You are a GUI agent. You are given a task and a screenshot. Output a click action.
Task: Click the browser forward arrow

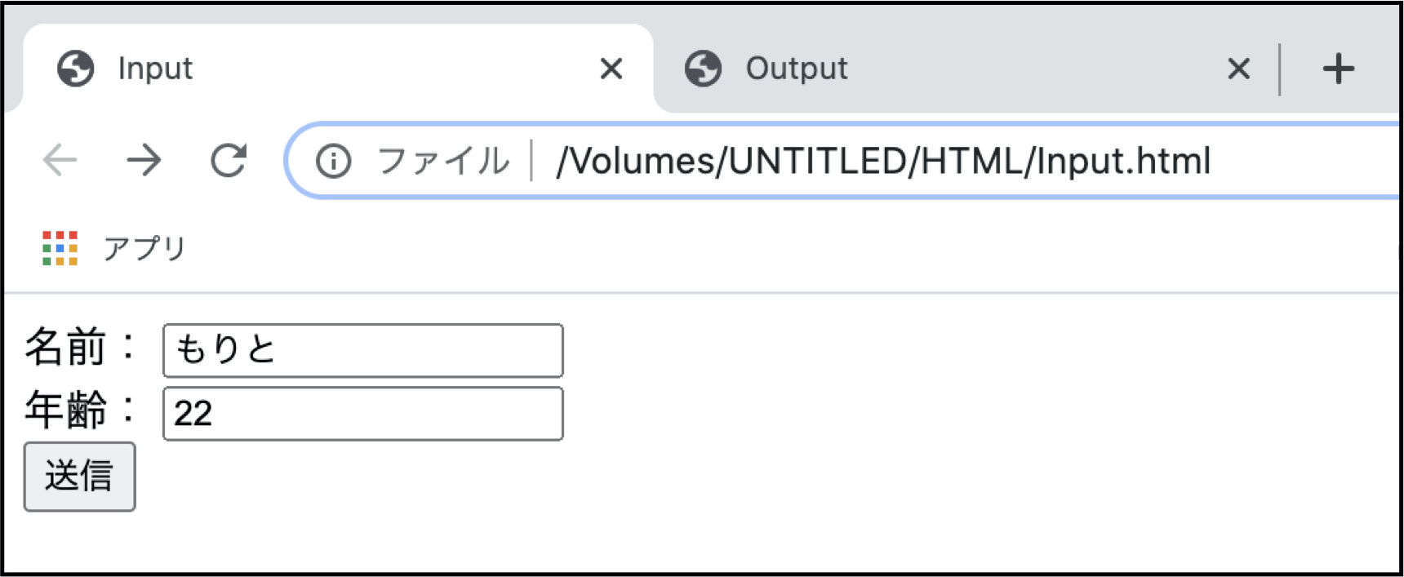(144, 160)
